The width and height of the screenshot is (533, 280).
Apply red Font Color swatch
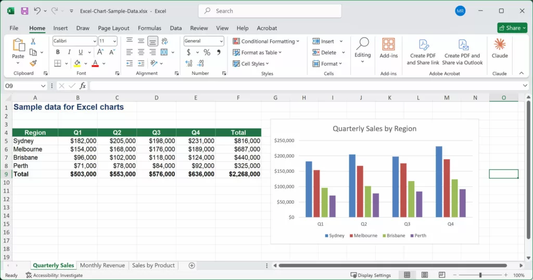(x=95, y=63)
